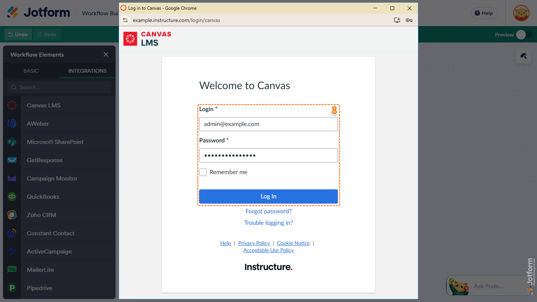Screen dimensions: 537x302
Task: Click the Zoho CRM icon
Action: tap(12, 215)
